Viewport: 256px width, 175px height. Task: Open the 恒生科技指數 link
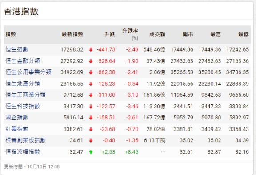tap(23, 106)
